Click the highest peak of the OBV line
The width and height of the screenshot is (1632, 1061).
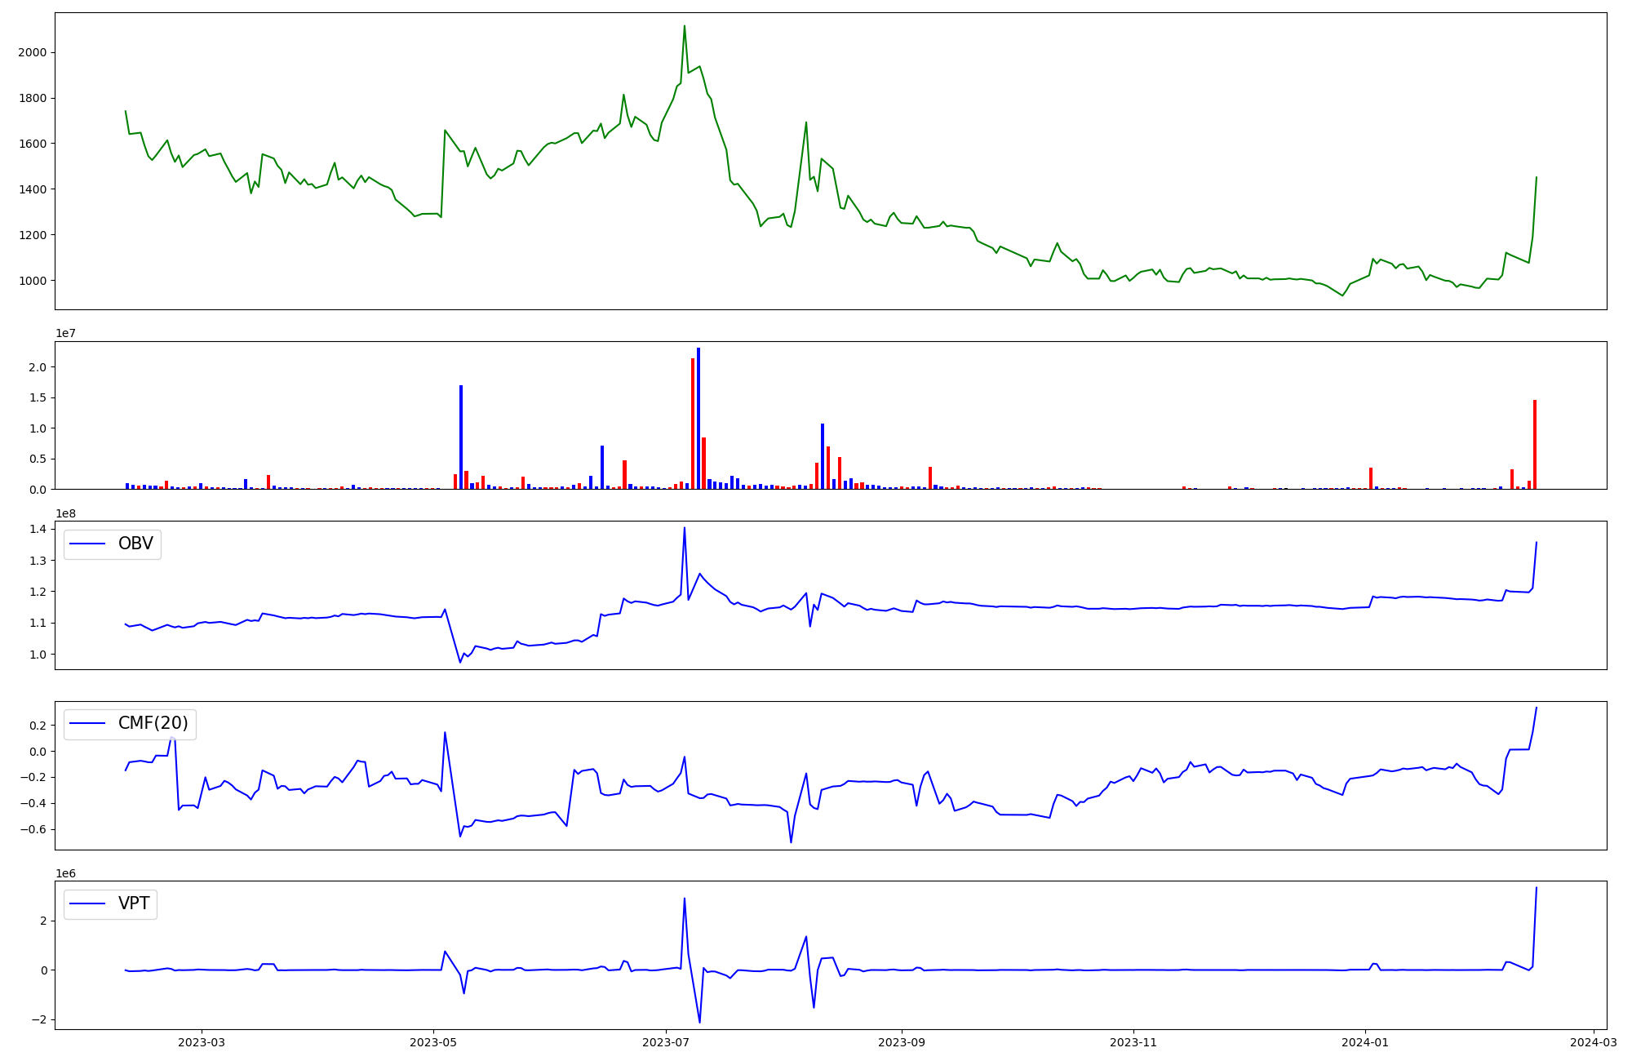[x=684, y=528]
